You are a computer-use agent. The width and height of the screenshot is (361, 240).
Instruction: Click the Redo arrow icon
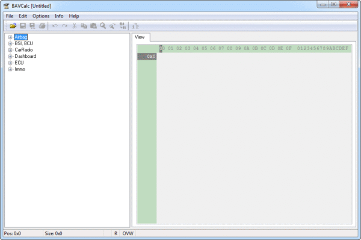pos(65,25)
